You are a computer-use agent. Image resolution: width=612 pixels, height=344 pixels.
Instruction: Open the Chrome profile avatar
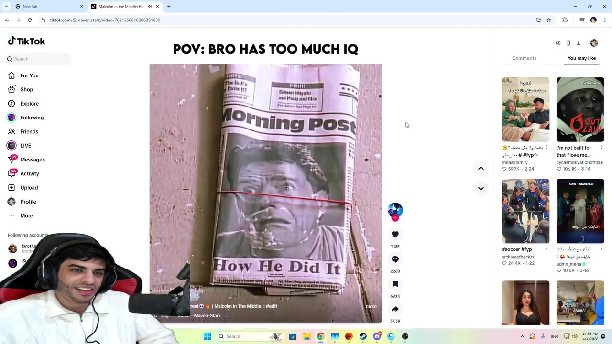point(593,20)
